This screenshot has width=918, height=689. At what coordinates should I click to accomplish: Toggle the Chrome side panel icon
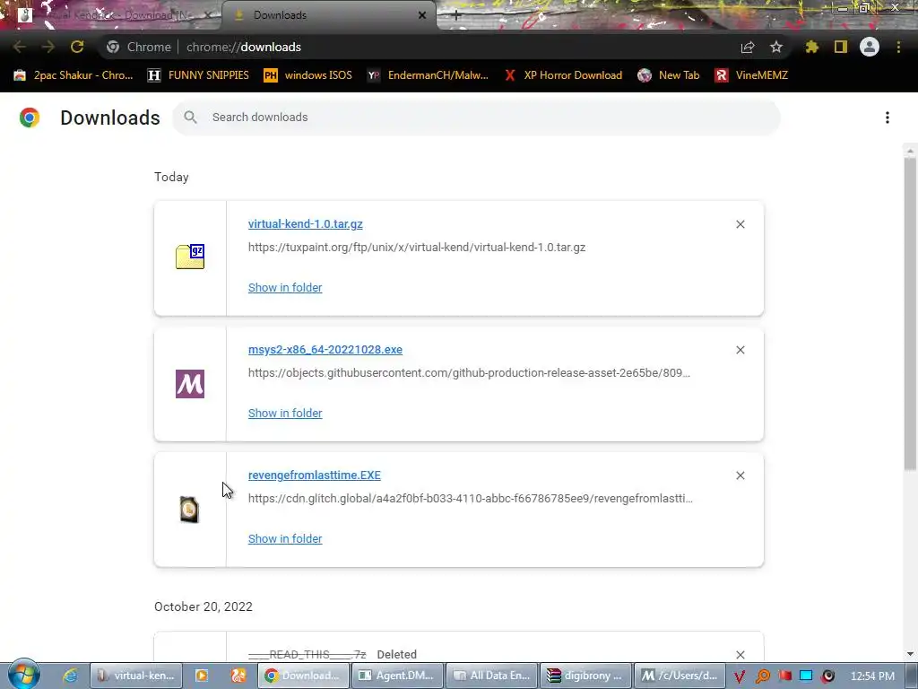point(841,47)
